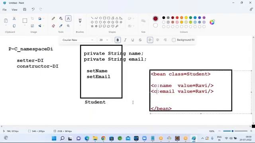Open the font size 20 dropdown

pyautogui.click(x=104, y=40)
